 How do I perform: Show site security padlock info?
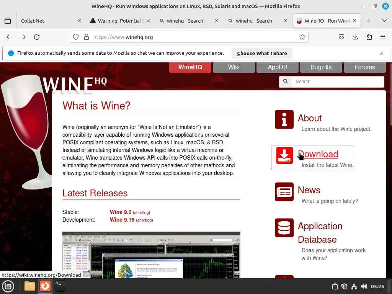coord(87,37)
